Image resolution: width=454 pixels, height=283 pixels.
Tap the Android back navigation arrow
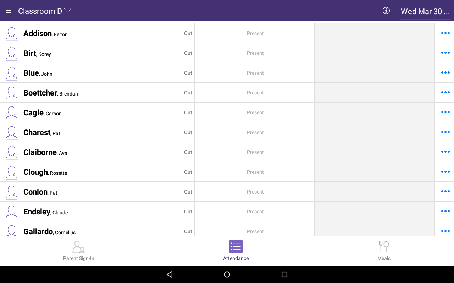point(170,275)
